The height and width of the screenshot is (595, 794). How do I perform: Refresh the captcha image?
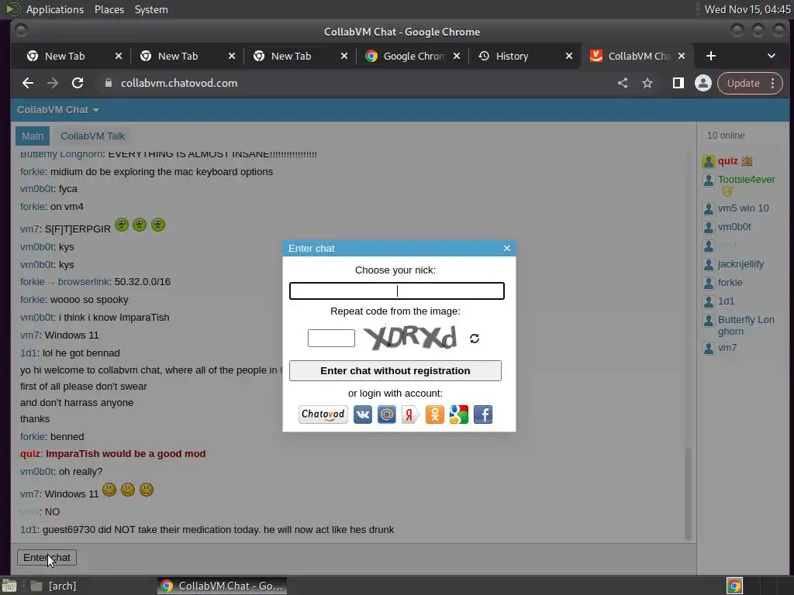click(x=475, y=339)
